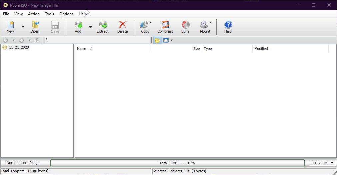Click the New image toolbar icon

coord(10,27)
